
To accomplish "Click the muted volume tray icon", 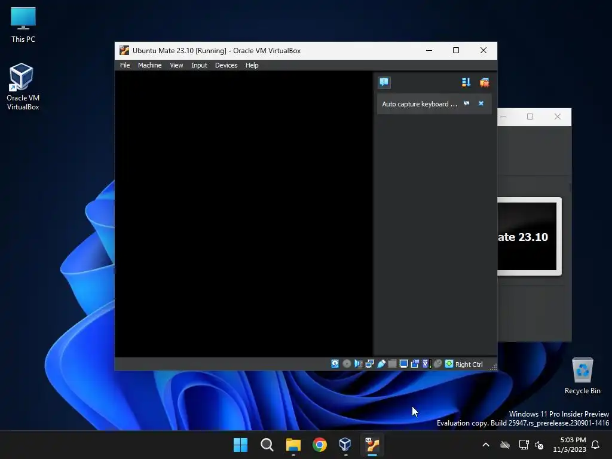I will (x=539, y=445).
